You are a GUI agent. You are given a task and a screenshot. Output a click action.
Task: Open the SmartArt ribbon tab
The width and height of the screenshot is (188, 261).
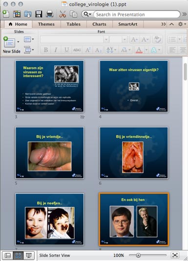128,25
